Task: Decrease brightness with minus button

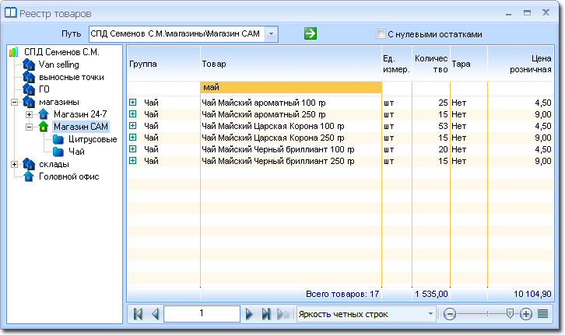Action: click(449, 314)
